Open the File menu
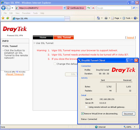 [5, 13]
